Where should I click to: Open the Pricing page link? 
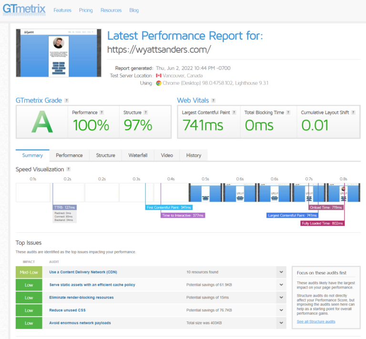point(86,10)
